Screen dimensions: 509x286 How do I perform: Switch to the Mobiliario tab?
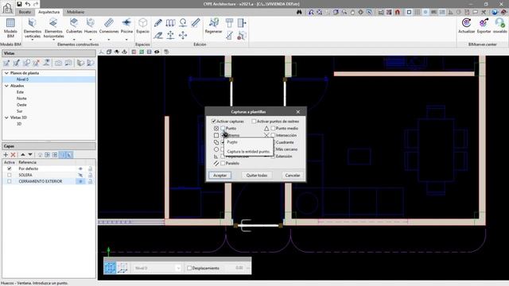pyautogui.click(x=76, y=12)
